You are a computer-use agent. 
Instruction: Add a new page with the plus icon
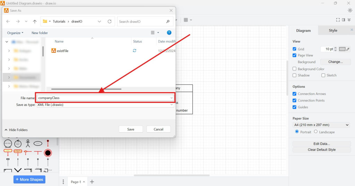pos(92,182)
